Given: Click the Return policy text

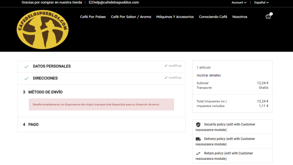Looking at the screenshot, I should point(224,156).
